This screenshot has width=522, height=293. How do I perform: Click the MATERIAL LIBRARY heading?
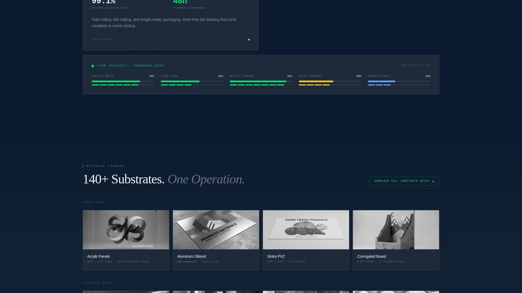(105, 166)
